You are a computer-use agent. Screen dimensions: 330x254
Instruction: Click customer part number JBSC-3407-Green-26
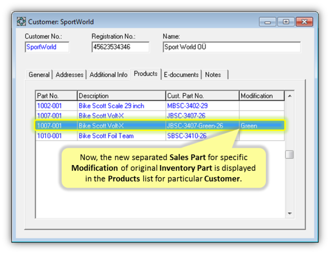pos(195,126)
